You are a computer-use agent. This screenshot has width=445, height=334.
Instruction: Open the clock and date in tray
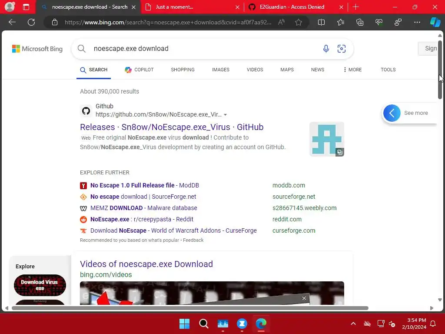(x=414, y=324)
